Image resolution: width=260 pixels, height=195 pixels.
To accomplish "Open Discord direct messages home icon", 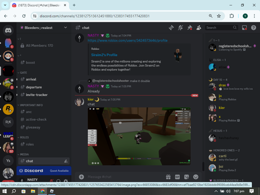I will [8, 31].
